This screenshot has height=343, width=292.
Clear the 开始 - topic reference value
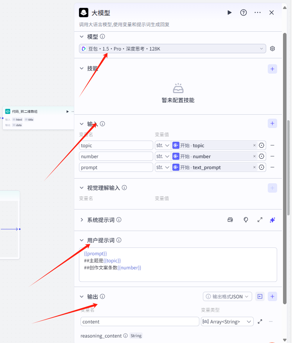(254, 145)
